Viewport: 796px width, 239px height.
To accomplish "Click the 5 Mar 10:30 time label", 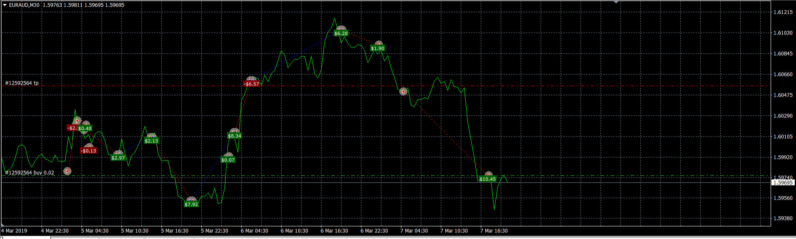I will click(135, 231).
